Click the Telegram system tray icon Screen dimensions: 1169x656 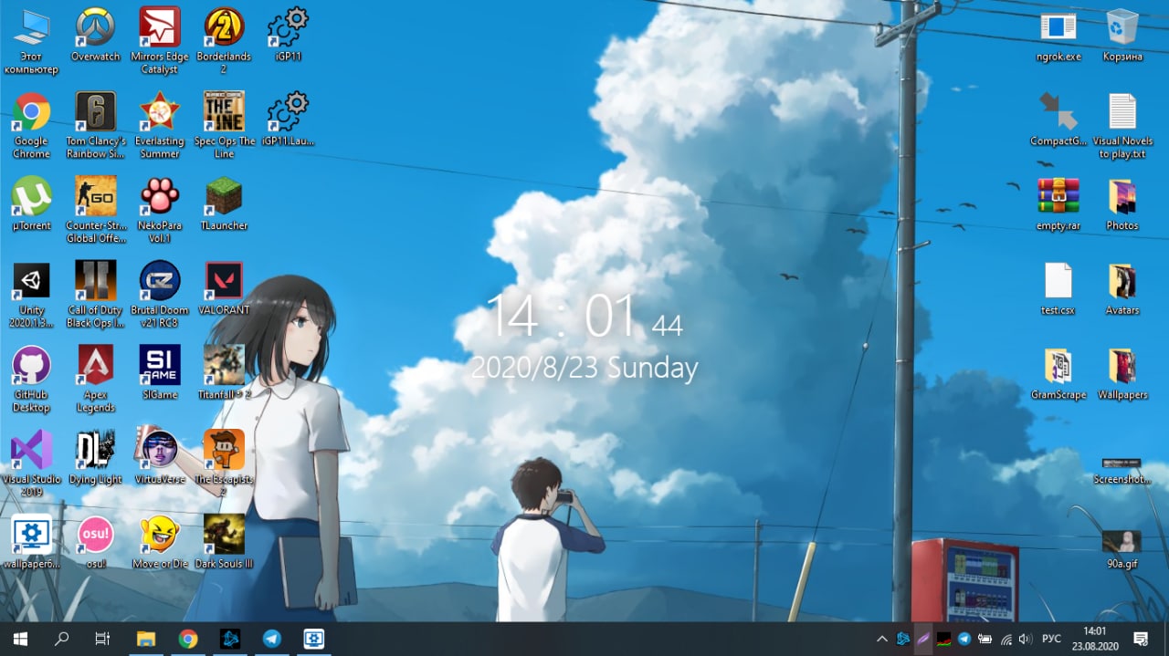[964, 639]
